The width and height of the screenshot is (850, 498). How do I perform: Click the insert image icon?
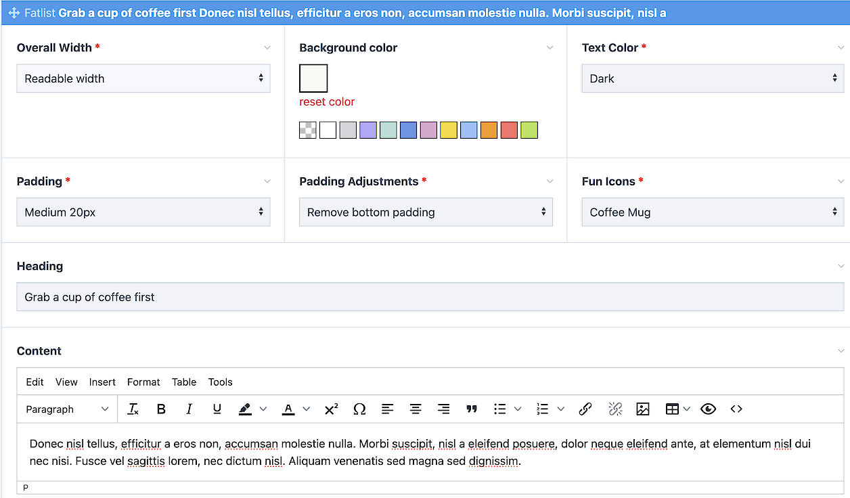point(643,409)
